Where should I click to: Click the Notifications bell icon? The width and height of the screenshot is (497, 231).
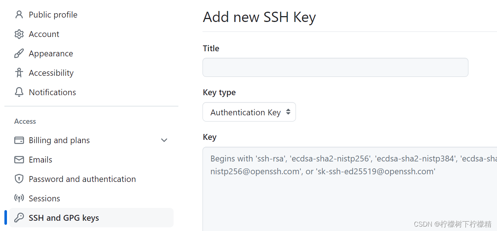(19, 92)
